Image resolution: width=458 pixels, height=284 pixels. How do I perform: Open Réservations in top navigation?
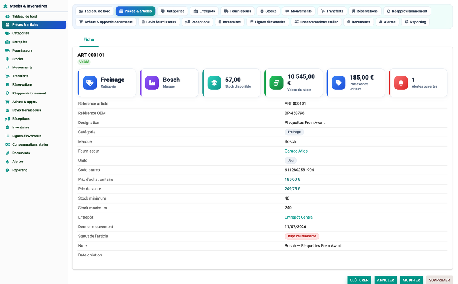tap(365, 11)
